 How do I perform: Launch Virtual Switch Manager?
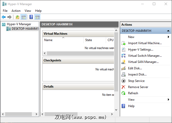click(x=145, y=56)
